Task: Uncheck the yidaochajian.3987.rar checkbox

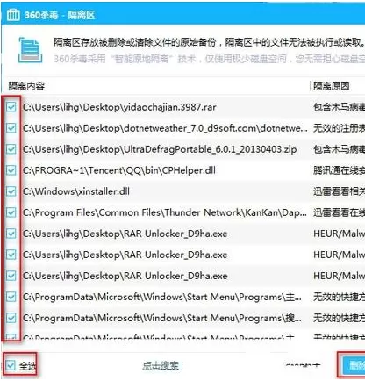Action: (11, 107)
